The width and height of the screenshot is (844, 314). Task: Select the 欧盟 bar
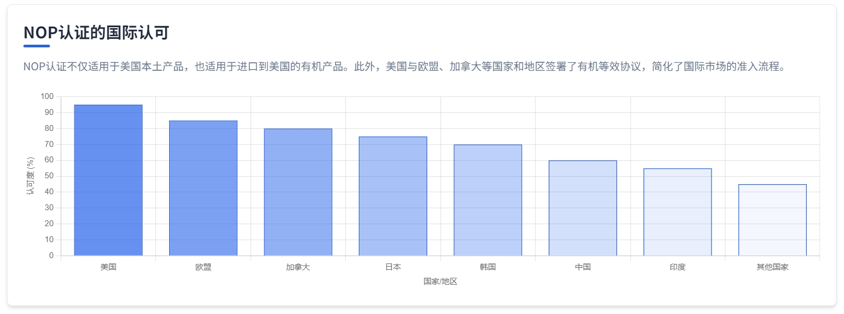203,188
